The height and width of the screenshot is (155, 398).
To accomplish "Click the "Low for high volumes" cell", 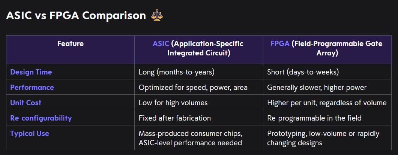I will tap(173, 103).
